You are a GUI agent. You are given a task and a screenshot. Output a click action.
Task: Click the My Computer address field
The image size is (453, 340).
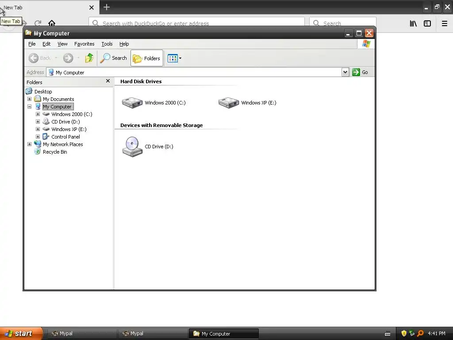[x=194, y=72]
